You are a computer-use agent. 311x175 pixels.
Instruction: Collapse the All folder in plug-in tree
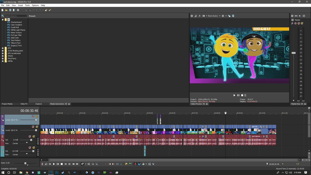(x=3, y=20)
